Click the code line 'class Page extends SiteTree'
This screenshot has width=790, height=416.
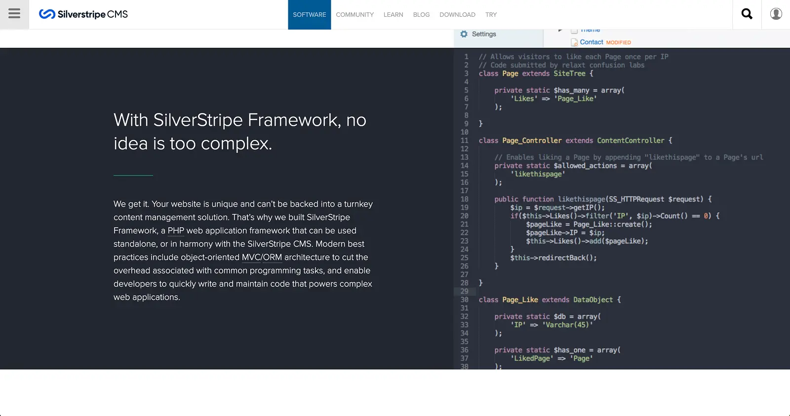tap(536, 73)
